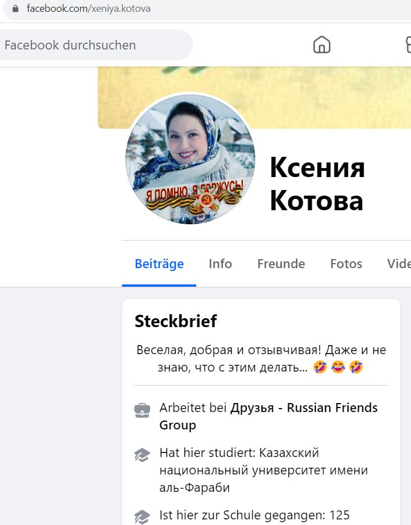Click the padlock icon in address bar
The height and width of the screenshot is (525, 411).
click(15, 8)
